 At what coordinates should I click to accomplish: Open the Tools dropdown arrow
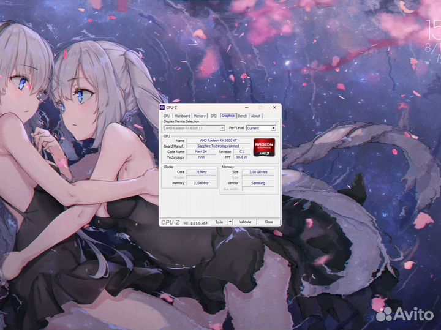coord(230,222)
